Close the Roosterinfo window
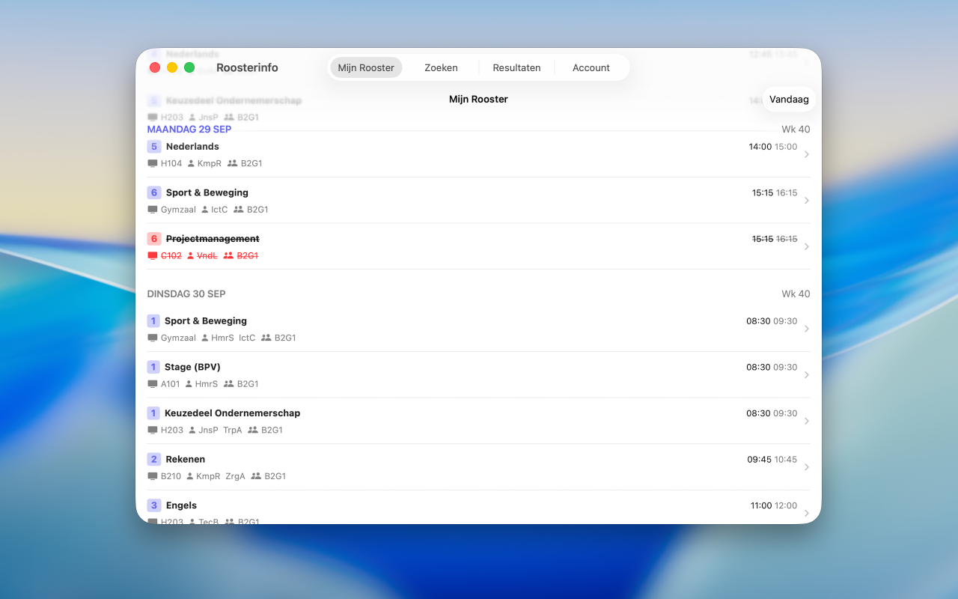958x599 pixels. [155, 67]
